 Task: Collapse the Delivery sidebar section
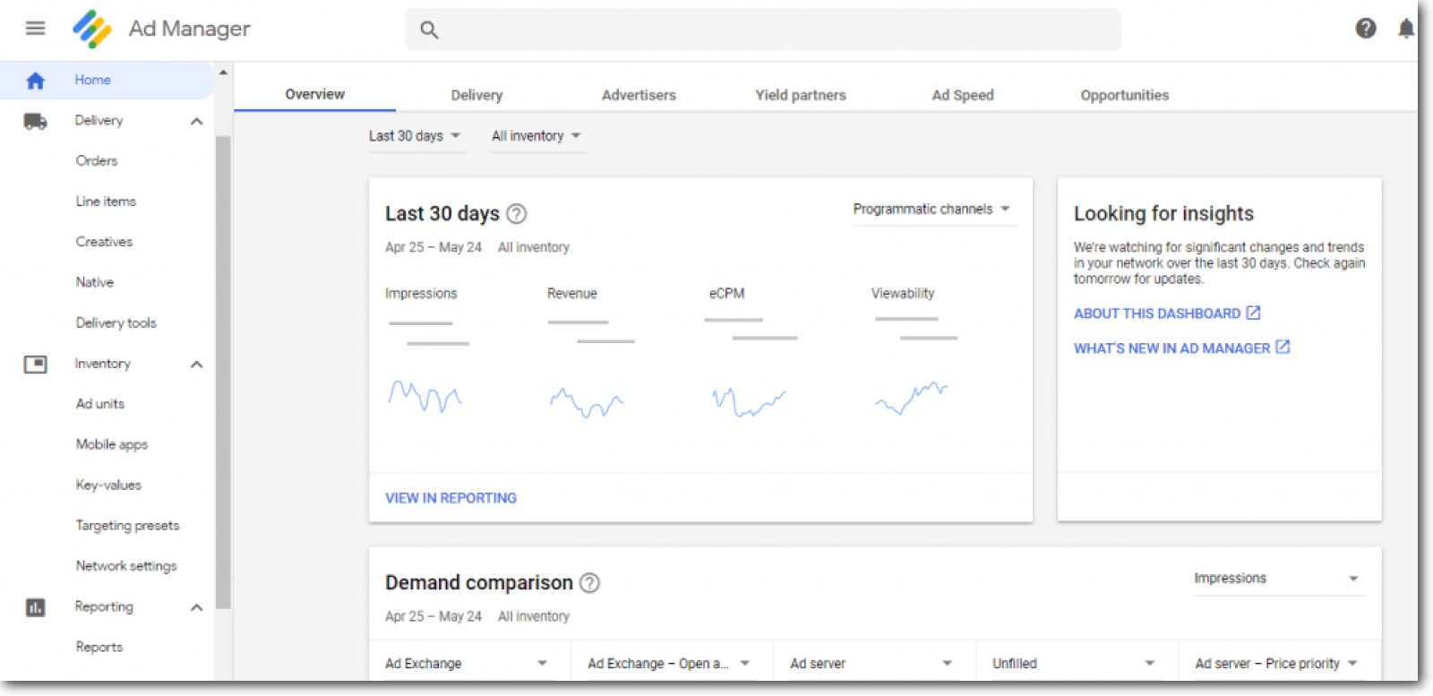[x=197, y=121]
